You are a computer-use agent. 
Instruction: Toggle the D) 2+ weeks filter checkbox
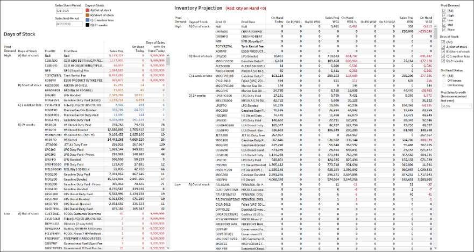point(444,61)
